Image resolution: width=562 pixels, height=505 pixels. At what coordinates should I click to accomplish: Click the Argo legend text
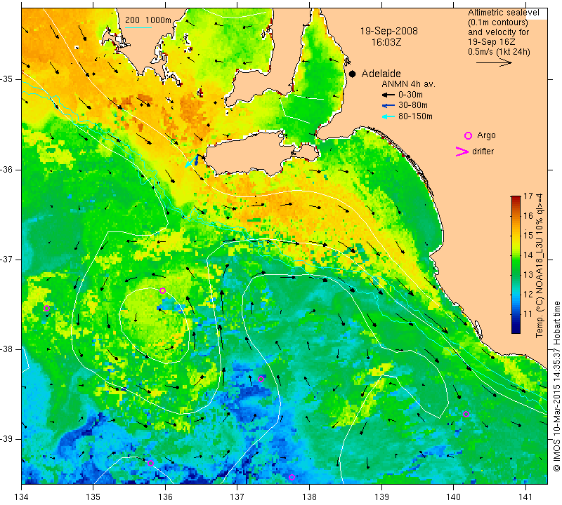pyautogui.click(x=486, y=135)
